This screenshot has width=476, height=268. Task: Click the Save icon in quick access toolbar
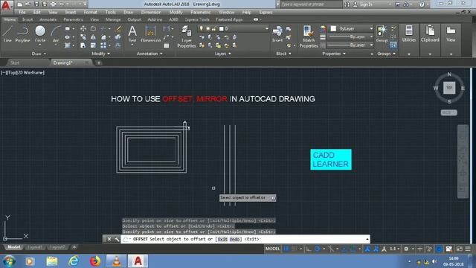click(36, 4)
